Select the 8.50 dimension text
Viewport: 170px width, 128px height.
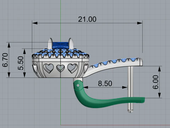point(105,84)
